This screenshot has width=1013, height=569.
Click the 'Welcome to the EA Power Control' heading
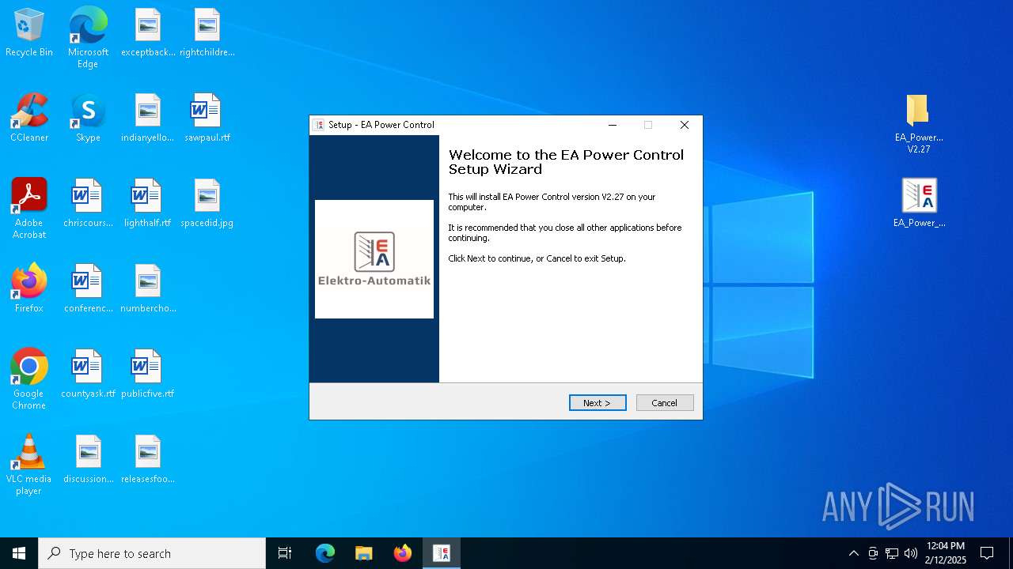coord(566,162)
